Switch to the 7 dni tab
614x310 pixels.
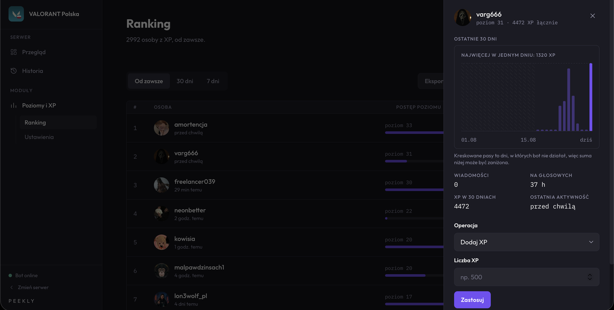tap(213, 81)
